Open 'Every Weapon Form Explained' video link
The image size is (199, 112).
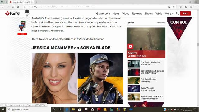pyautogui.click(x=146, y=89)
